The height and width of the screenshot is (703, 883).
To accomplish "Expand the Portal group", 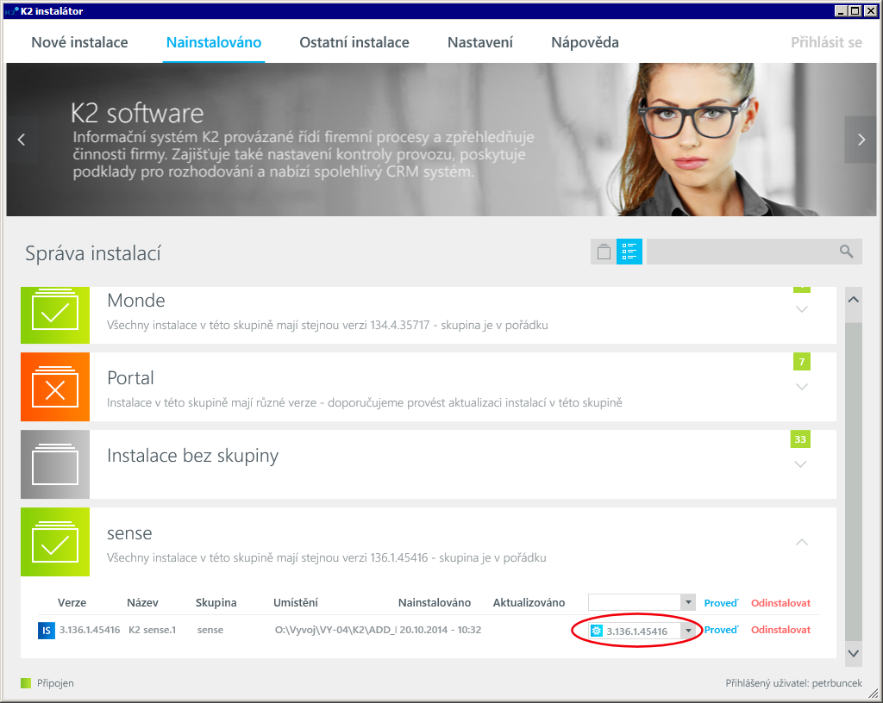I will point(801,387).
